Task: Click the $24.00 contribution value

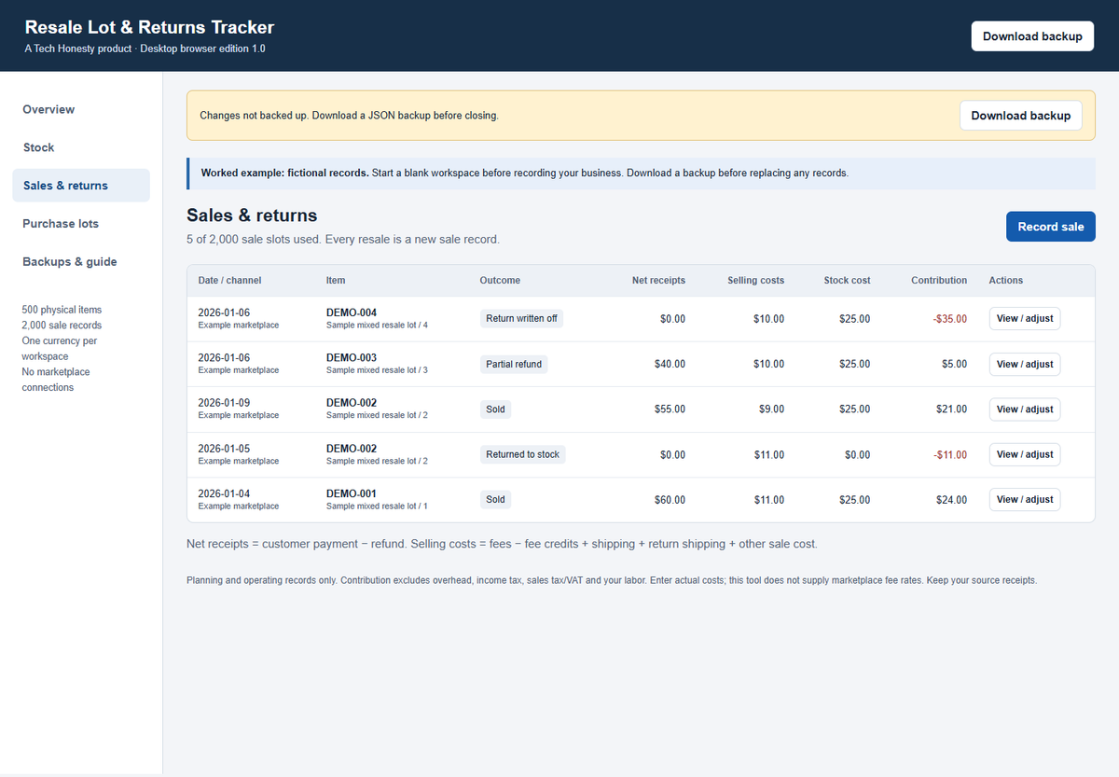Action: tap(952, 500)
